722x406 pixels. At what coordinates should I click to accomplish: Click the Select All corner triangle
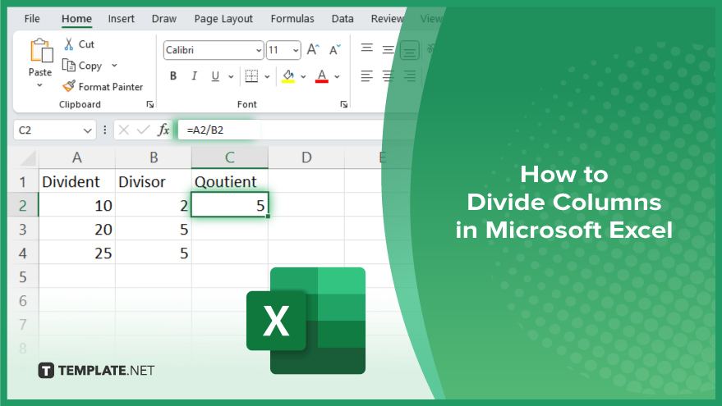coord(28,158)
